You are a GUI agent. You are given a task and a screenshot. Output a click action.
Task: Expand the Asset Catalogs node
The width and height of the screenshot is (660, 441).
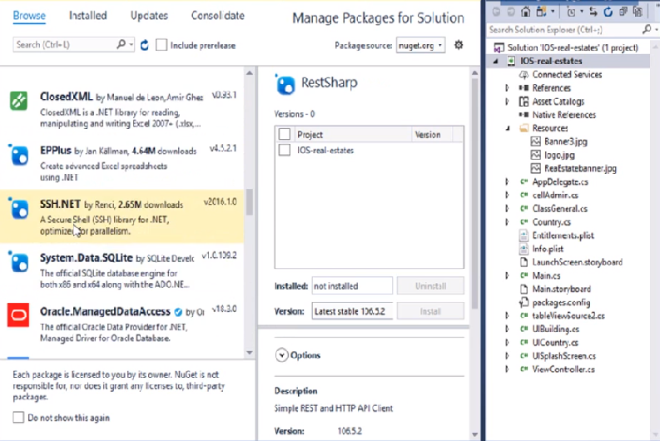(x=507, y=102)
